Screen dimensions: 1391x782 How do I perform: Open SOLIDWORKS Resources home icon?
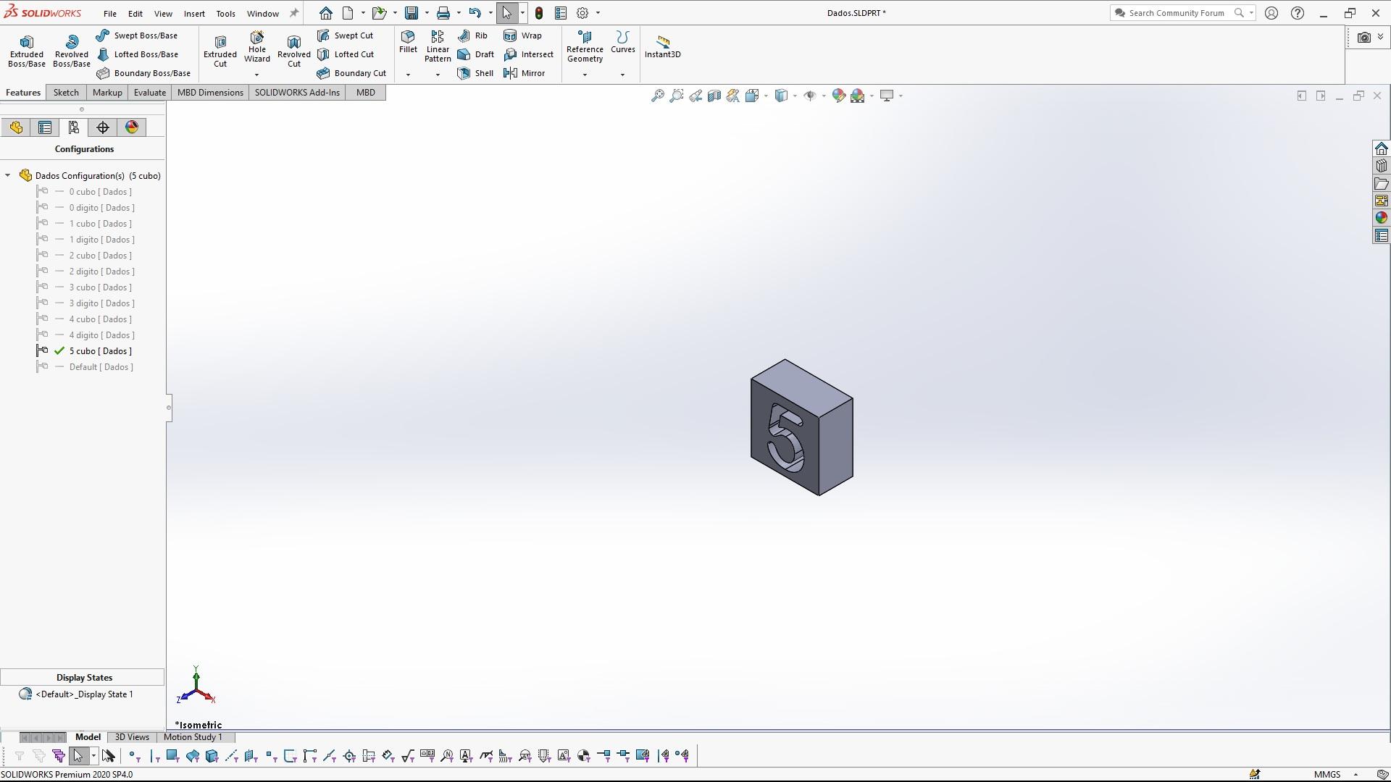pyautogui.click(x=1381, y=148)
